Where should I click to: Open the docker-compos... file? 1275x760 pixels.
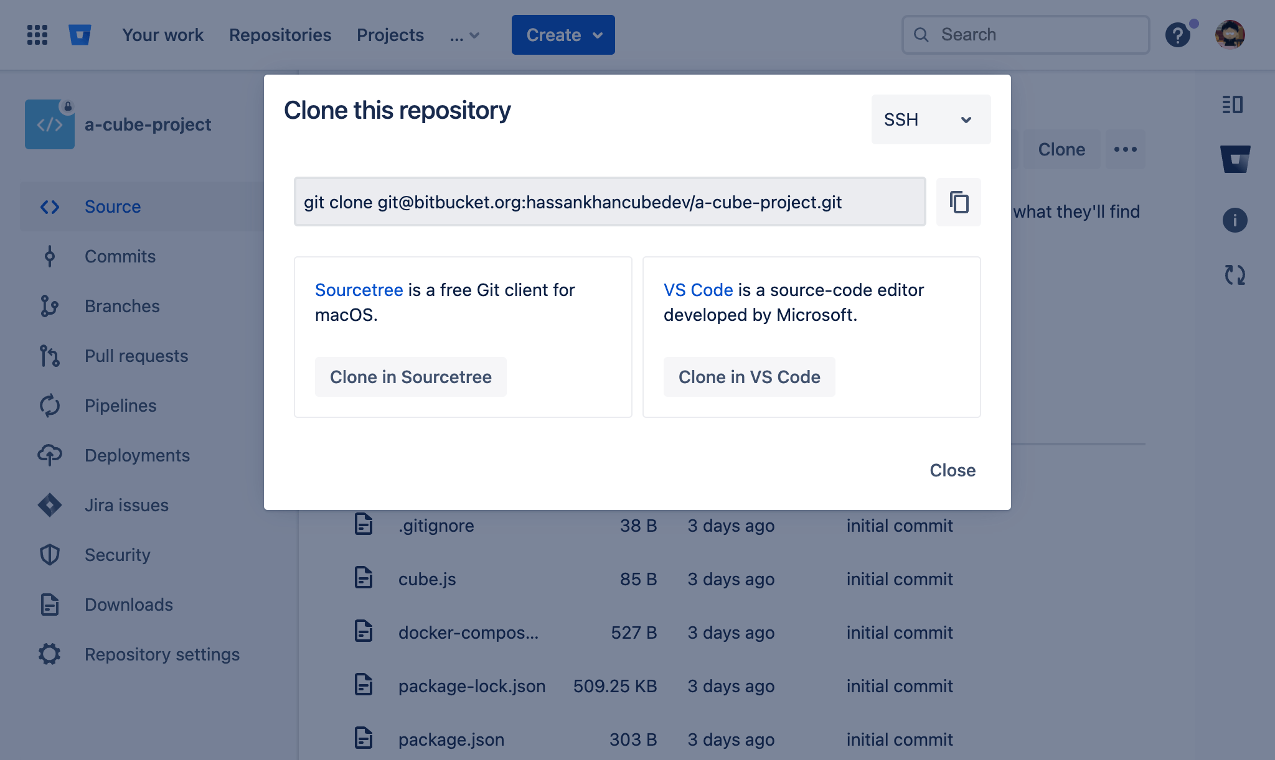tap(469, 633)
